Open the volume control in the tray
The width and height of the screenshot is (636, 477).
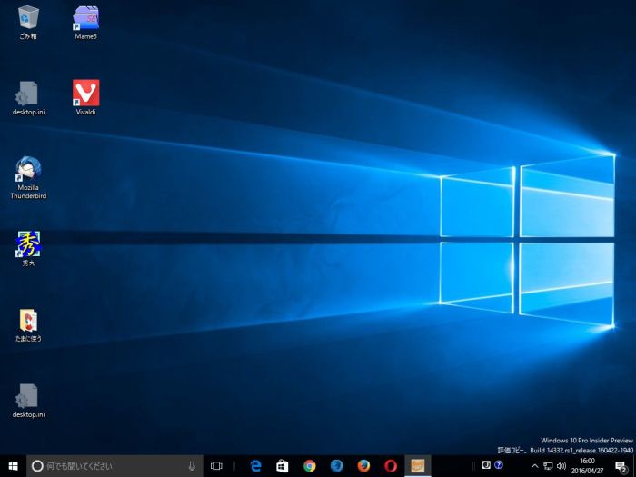[561, 465]
